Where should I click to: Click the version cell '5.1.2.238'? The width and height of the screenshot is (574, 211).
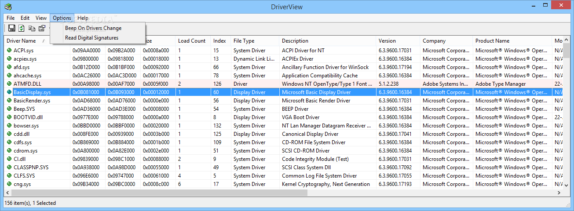388,84
